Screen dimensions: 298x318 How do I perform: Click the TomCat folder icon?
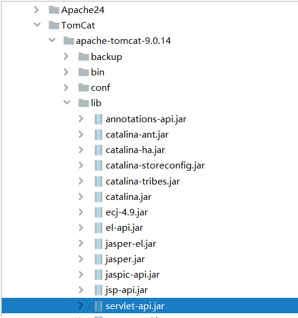click(54, 25)
